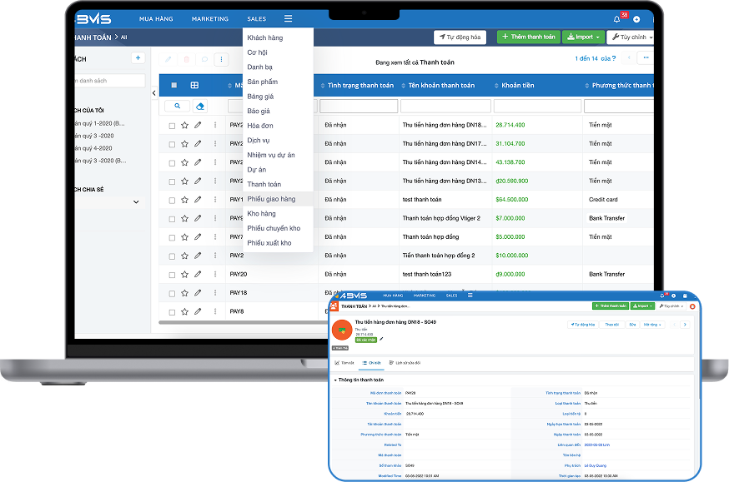
Task: Open the three-dot more actions above the table
Action: tap(221, 59)
